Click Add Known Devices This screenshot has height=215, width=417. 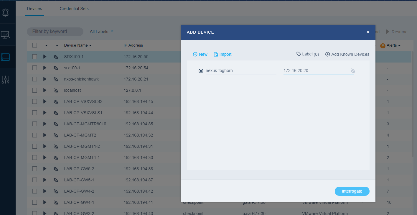coord(347,54)
